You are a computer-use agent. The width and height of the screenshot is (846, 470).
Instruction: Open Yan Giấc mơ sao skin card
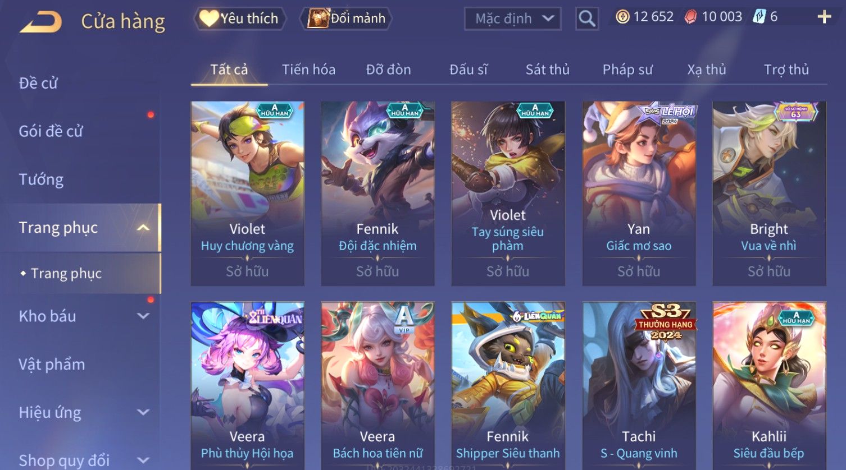pyautogui.click(x=639, y=193)
